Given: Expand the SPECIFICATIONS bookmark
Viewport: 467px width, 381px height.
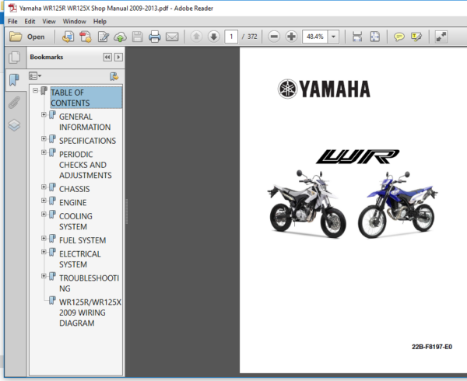Looking at the screenshot, I should coord(44,138).
